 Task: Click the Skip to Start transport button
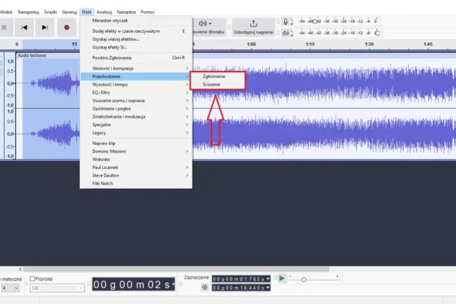click(24, 27)
